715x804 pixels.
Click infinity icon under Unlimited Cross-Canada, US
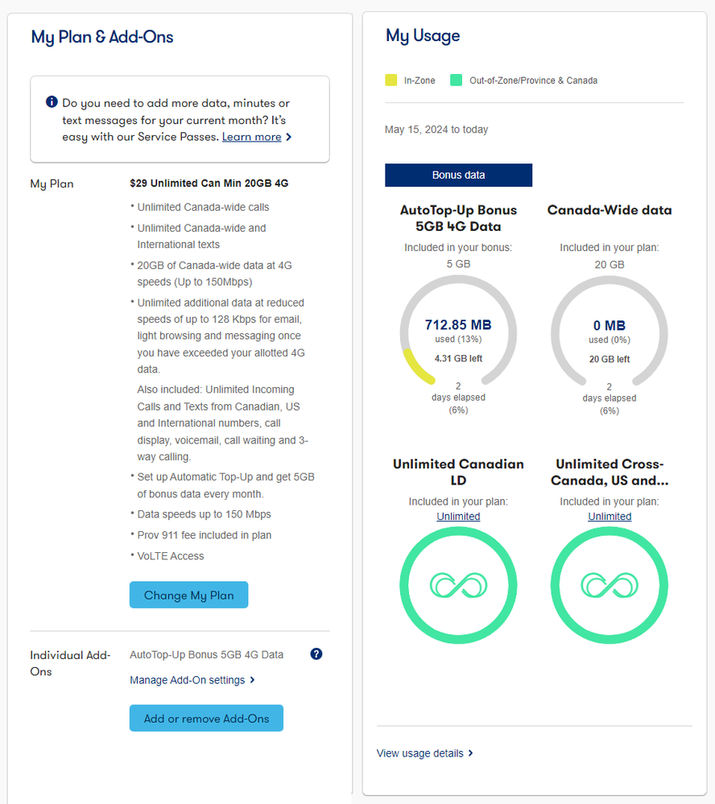point(610,584)
